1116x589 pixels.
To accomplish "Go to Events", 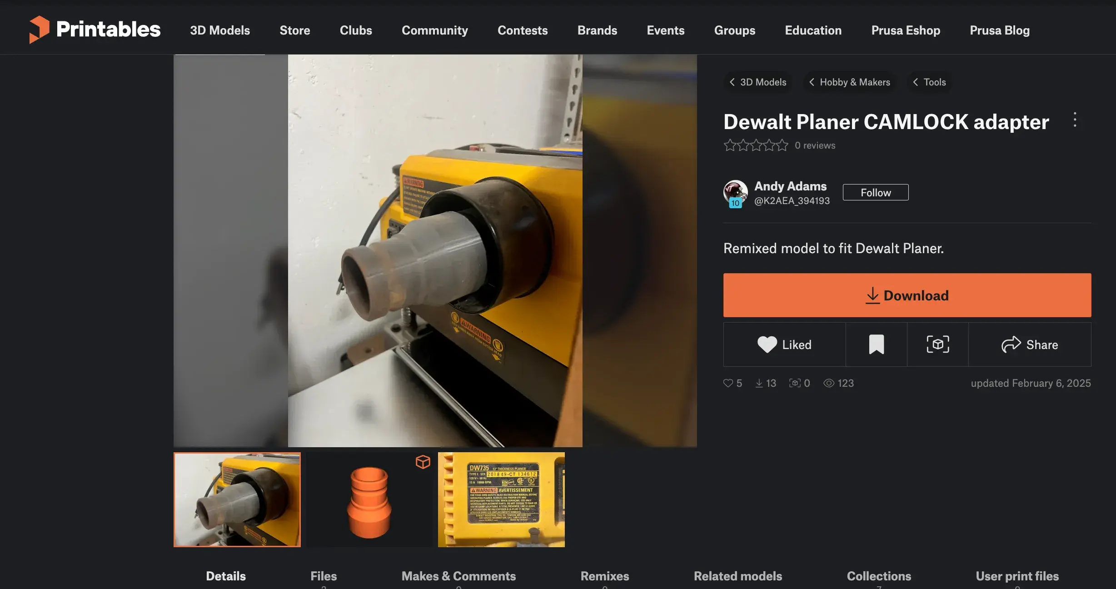I will coord(666,30).
